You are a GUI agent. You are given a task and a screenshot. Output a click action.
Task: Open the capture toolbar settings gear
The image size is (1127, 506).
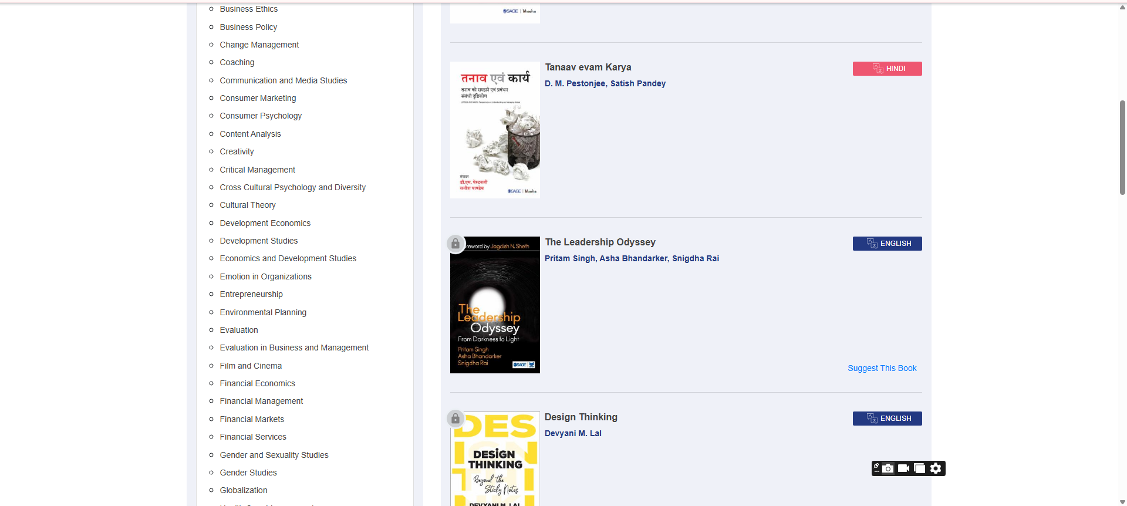[936, 468]
